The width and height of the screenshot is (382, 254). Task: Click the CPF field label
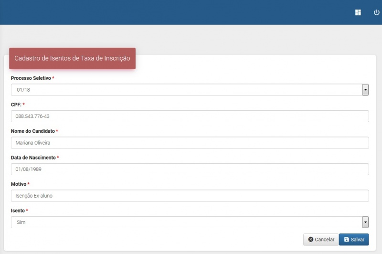(16, 105)
